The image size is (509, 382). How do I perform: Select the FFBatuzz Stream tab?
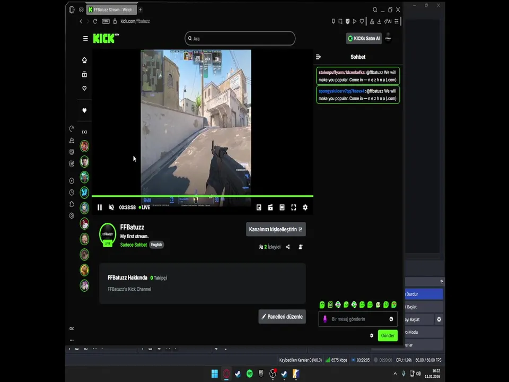tap(111, 10)
